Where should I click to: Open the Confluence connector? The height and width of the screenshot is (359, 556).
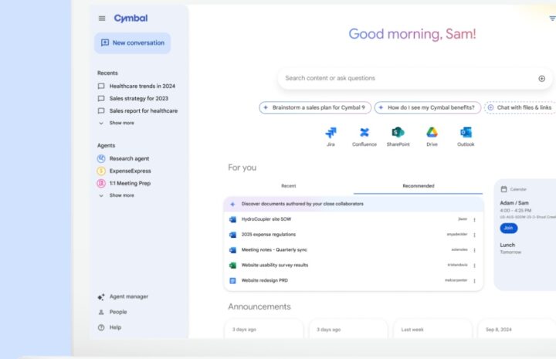point(364,137)
